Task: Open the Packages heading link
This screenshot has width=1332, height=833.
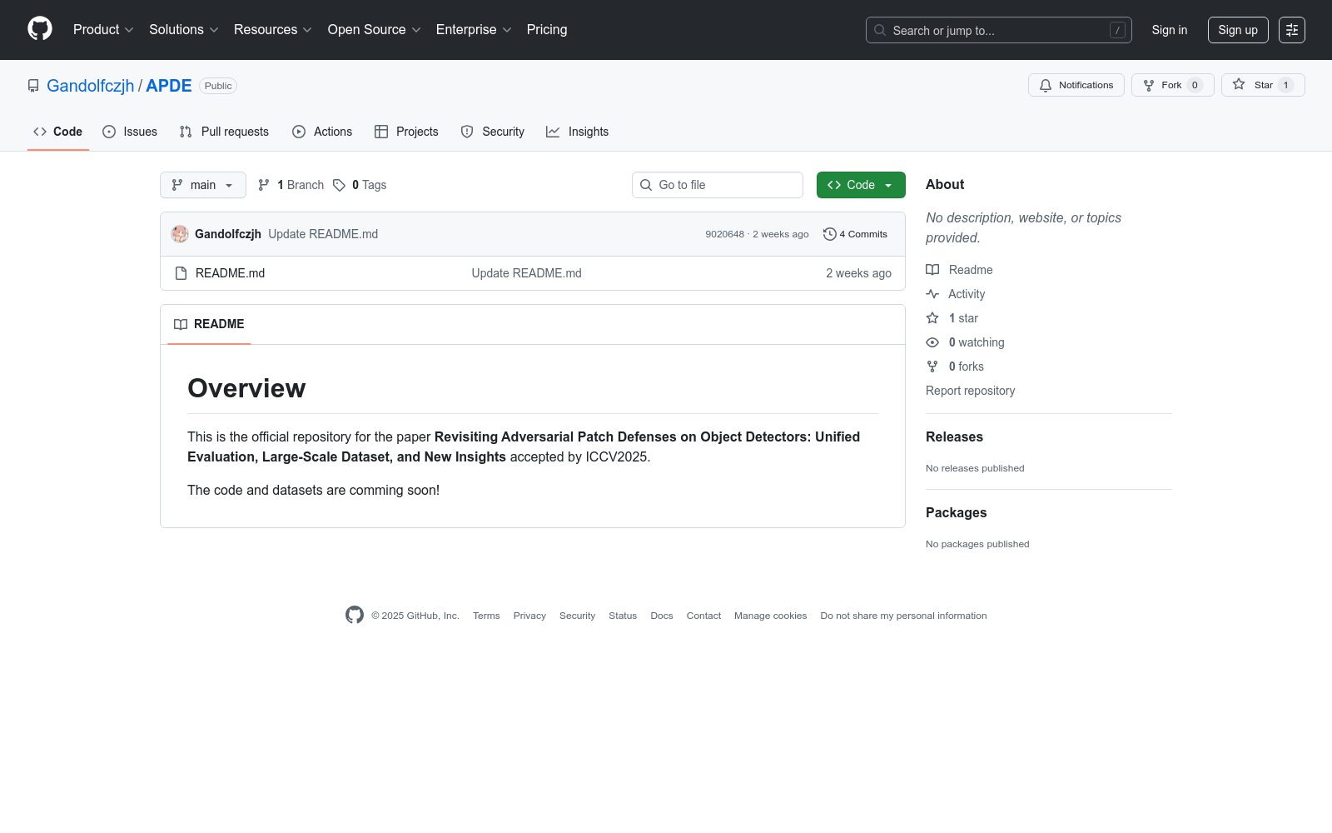Action: pos(956,513)
